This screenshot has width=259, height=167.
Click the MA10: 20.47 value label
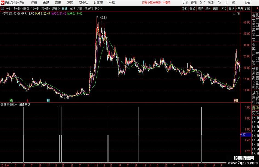click(x=42, y=13)
